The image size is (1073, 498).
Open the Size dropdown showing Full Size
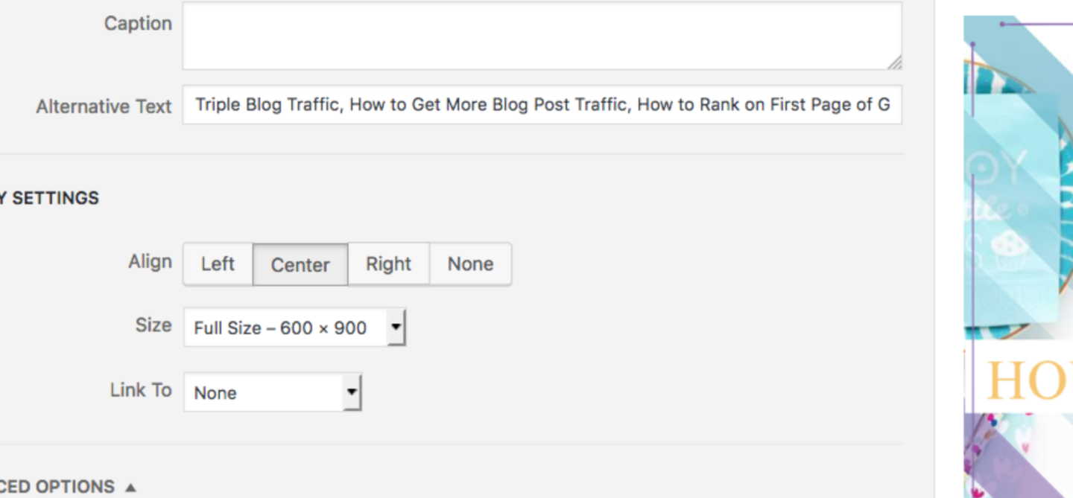coord(285,328)
